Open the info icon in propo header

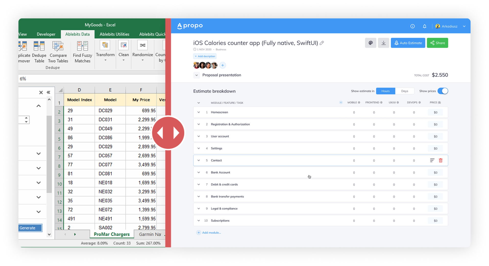(412, 26)
